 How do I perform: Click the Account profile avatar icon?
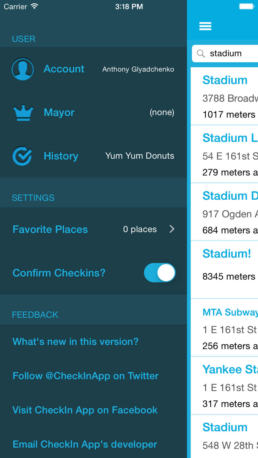coord(23,69)
